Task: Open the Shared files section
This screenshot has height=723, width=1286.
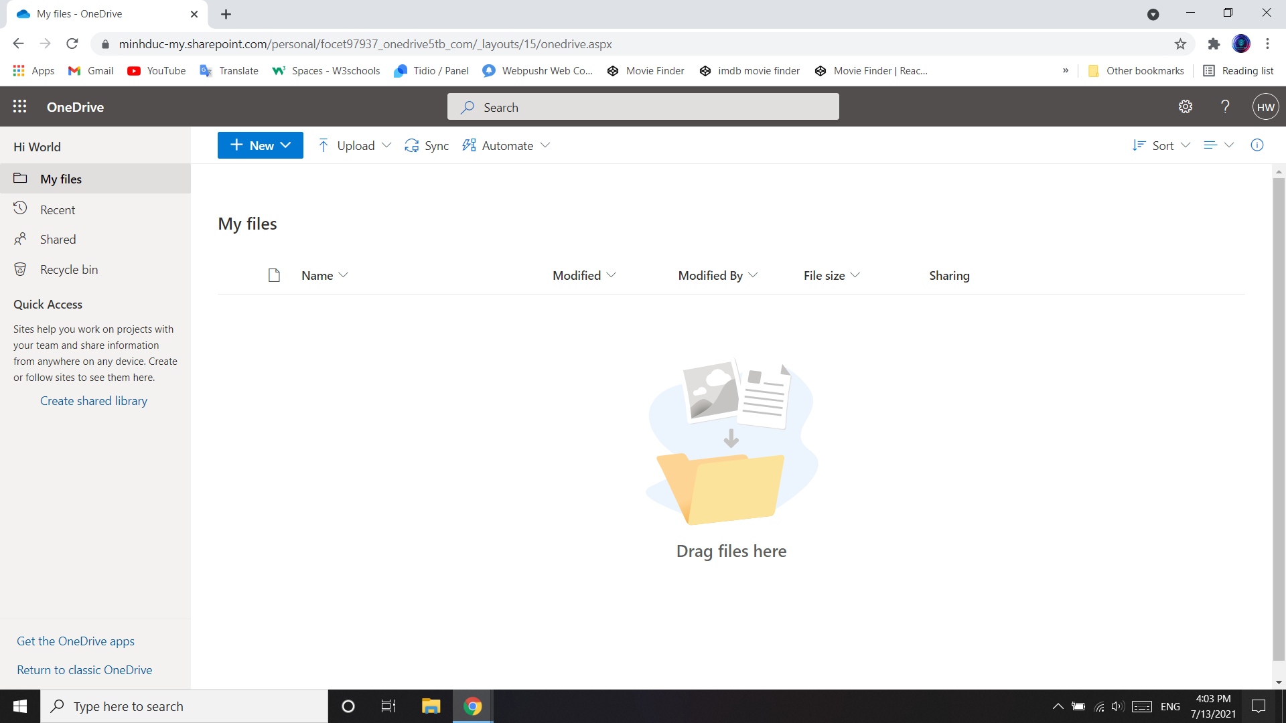Action: 57,239
